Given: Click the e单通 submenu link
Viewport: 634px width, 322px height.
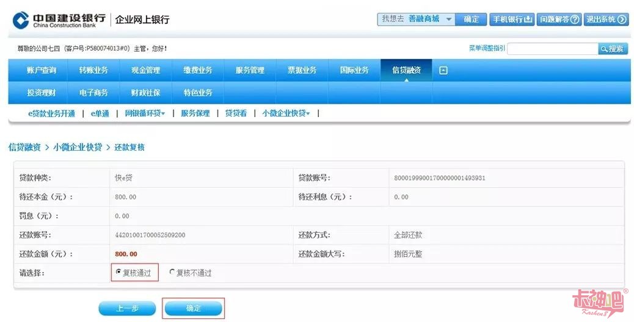Looking at the screenshot, I should (100, 113).
